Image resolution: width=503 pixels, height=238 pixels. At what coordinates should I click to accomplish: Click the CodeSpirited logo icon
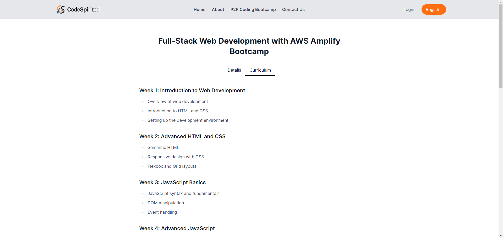(61, 9)
